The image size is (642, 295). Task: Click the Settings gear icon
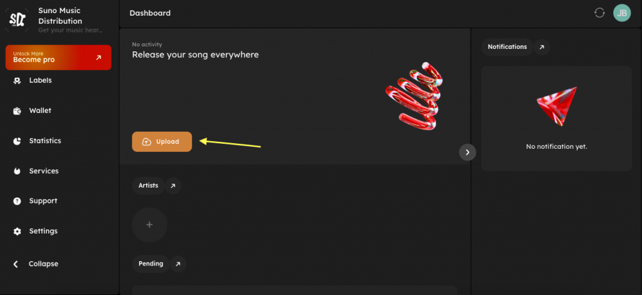(17, 232)
